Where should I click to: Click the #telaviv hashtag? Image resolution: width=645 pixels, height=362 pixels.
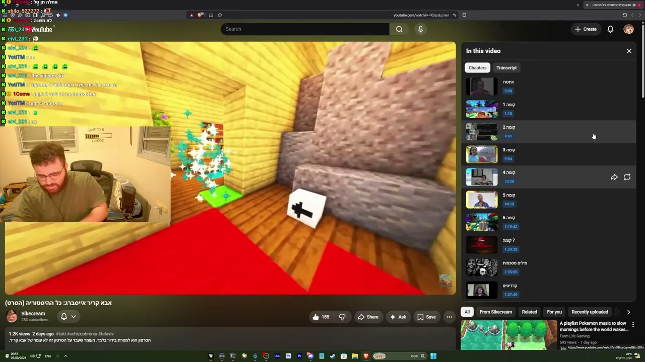(x=106, y=334)
